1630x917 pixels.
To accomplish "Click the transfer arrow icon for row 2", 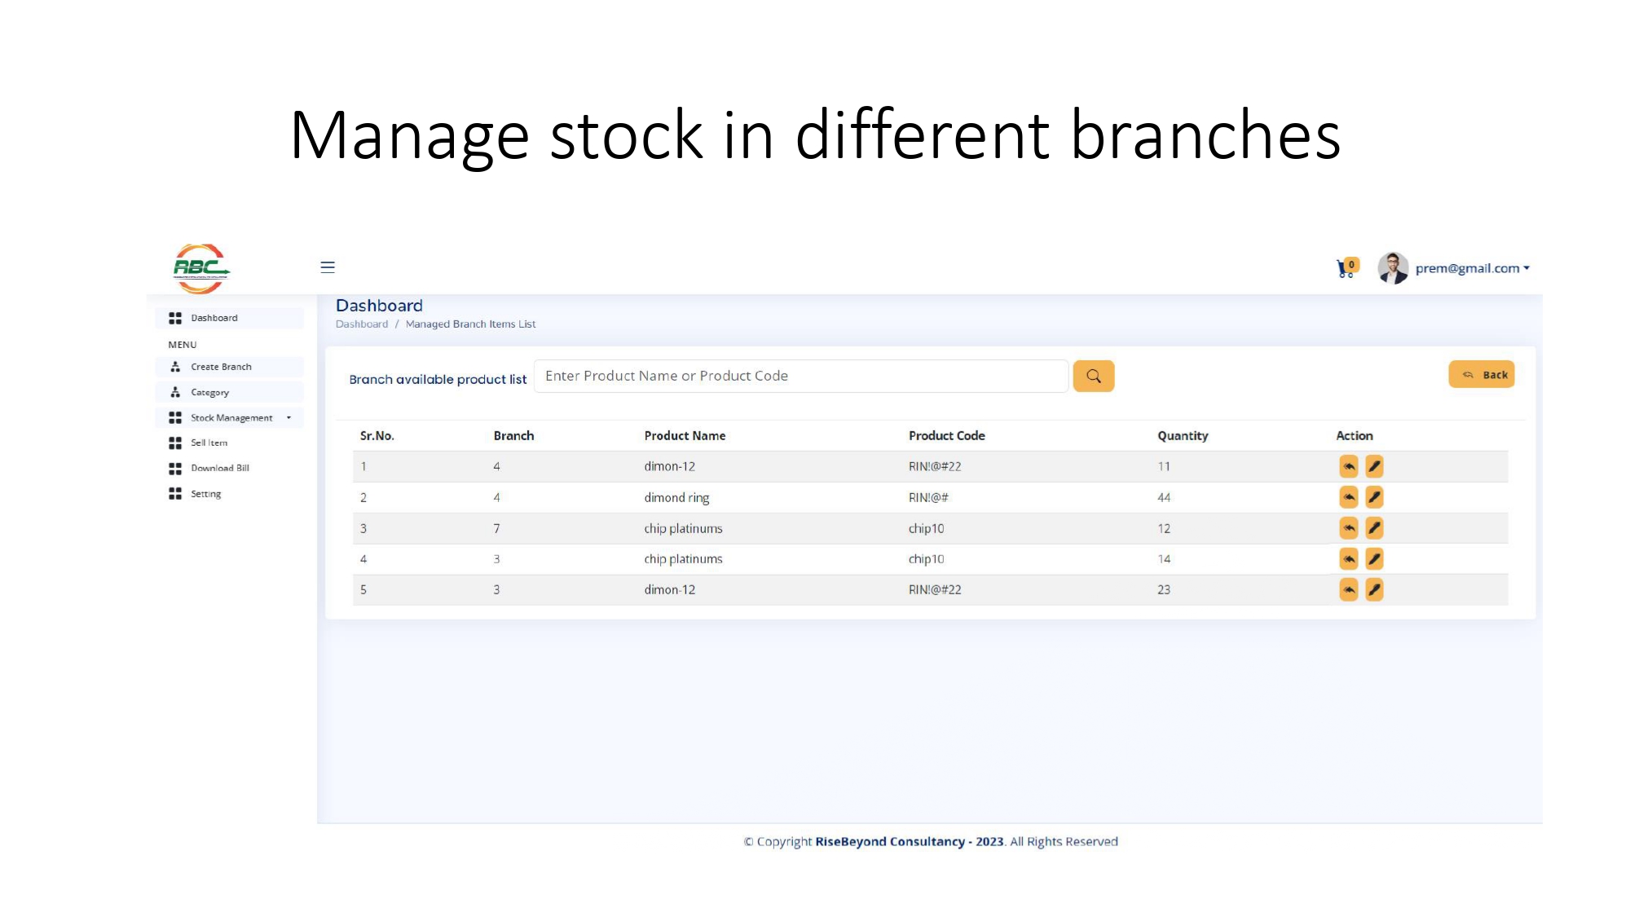I will 1349,497.
